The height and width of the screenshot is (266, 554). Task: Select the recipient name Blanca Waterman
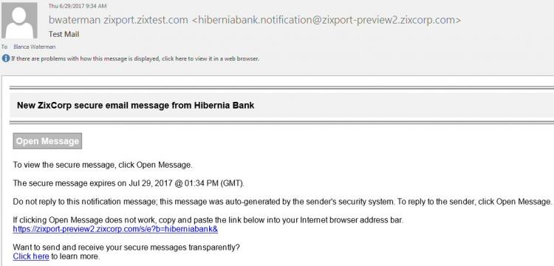pos(34,47)
